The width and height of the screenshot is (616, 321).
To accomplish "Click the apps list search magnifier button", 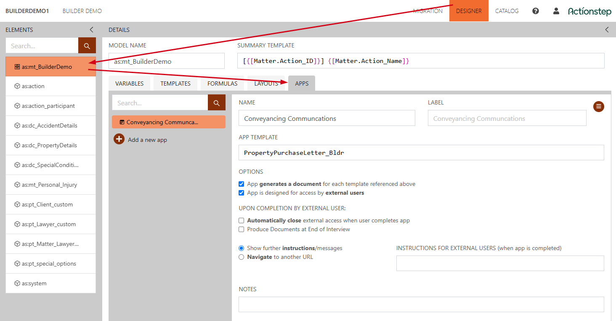I will [217, 103].
